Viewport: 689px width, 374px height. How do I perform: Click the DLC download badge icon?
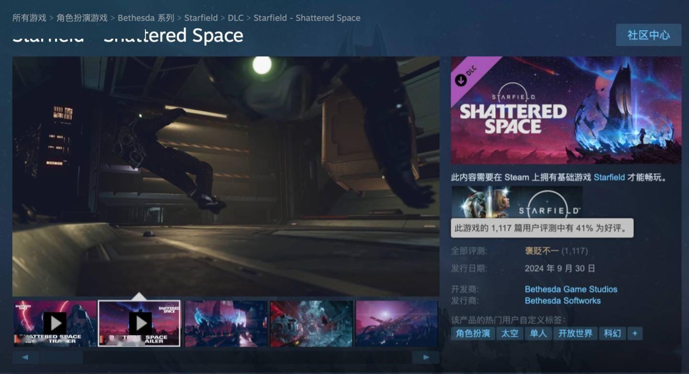(x=461, y=80)
